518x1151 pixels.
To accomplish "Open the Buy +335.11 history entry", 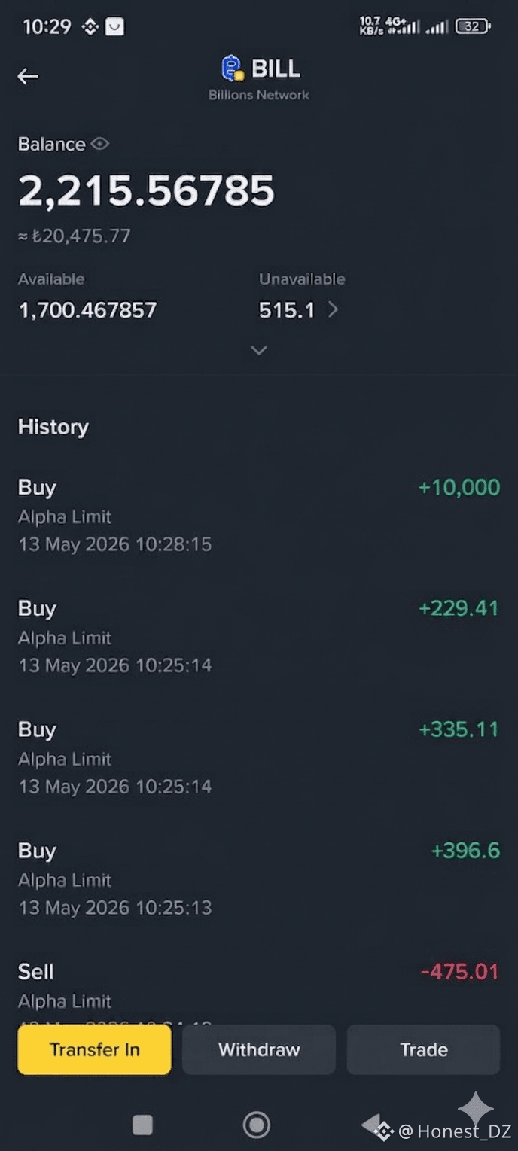I will click(259, 758).
